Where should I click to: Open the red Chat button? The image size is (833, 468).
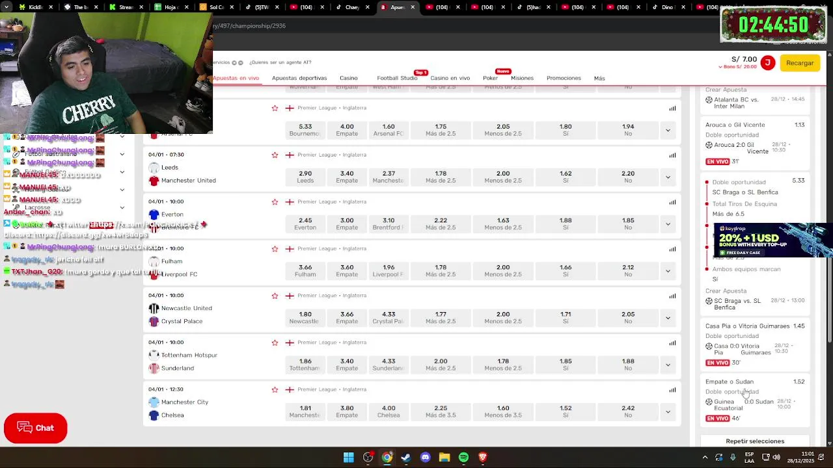tap(36, 428)
